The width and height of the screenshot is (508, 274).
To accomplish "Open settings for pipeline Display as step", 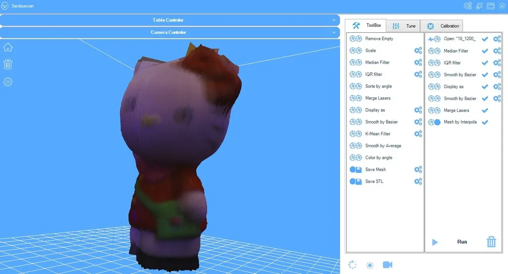I will tap(497, 87).
